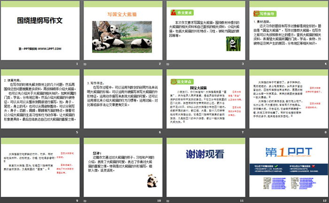Click the 写作指导 icon on slide 4
Image resolution: width=329 pixels, height=203 pixels.
click(257, 14)
